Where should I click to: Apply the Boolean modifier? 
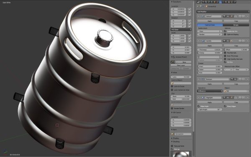210,84
